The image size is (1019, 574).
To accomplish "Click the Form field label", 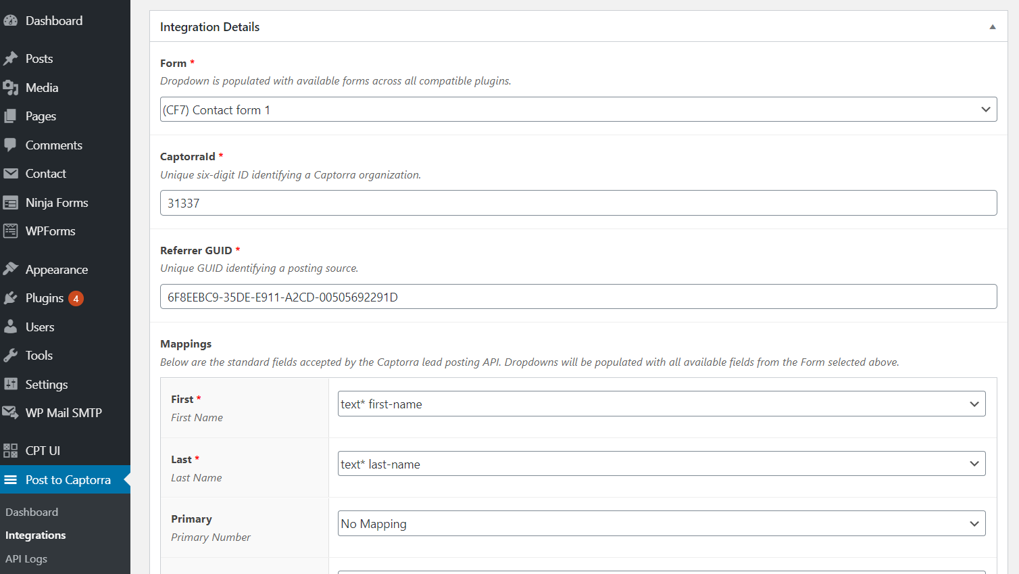I will click(173, 64).
